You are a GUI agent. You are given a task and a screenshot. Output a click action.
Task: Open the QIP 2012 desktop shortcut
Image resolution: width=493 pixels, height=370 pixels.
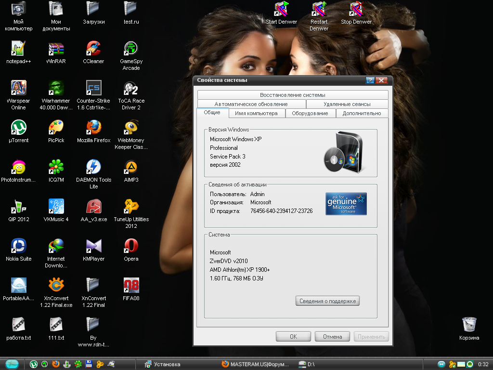(19, 211)
